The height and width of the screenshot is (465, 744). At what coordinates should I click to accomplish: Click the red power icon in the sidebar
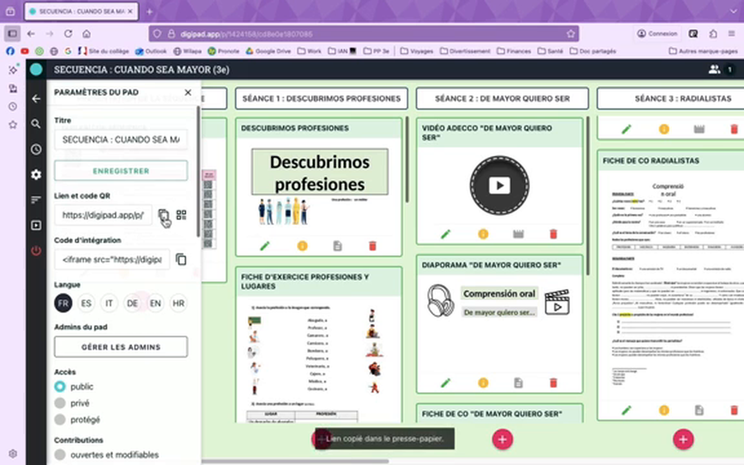click(x=36, y=251)
